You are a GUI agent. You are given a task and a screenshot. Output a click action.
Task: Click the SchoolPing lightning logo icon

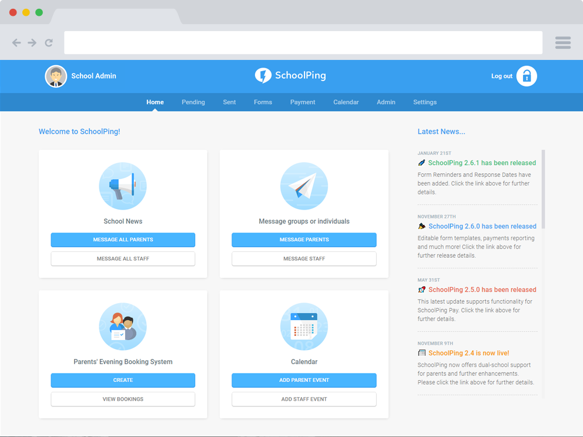coord(263,75)
